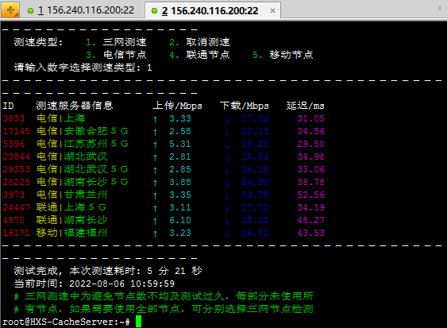Click the 上传/Mbps column header
The image size is (447, 328).
(177, 106)
